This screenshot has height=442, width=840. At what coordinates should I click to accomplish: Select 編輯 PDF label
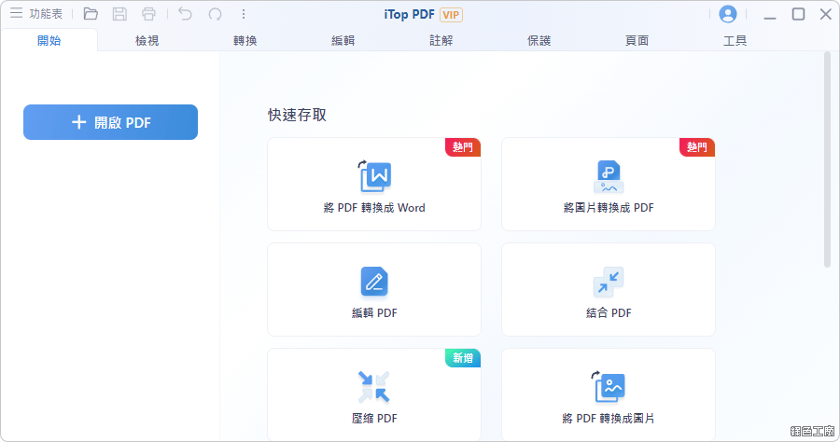pos(374,313)
